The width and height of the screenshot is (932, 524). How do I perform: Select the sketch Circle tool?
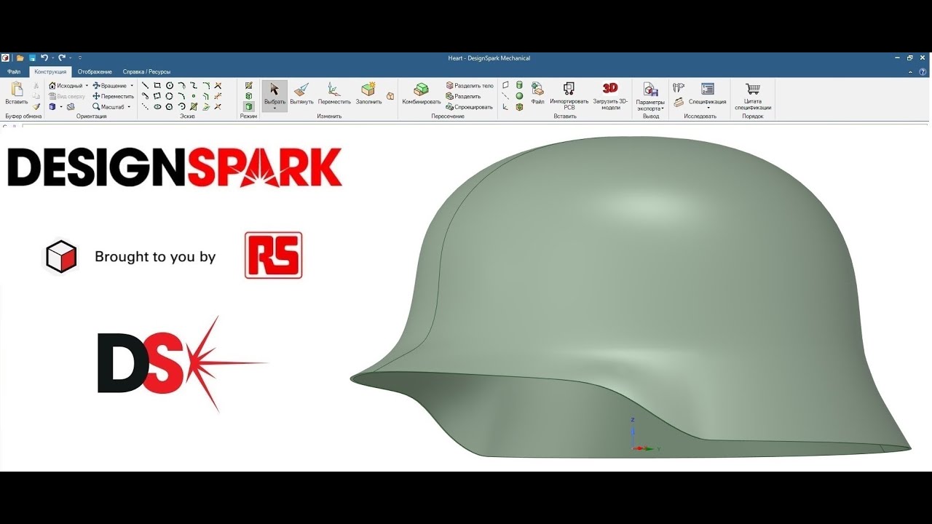(x=170, y=85)
